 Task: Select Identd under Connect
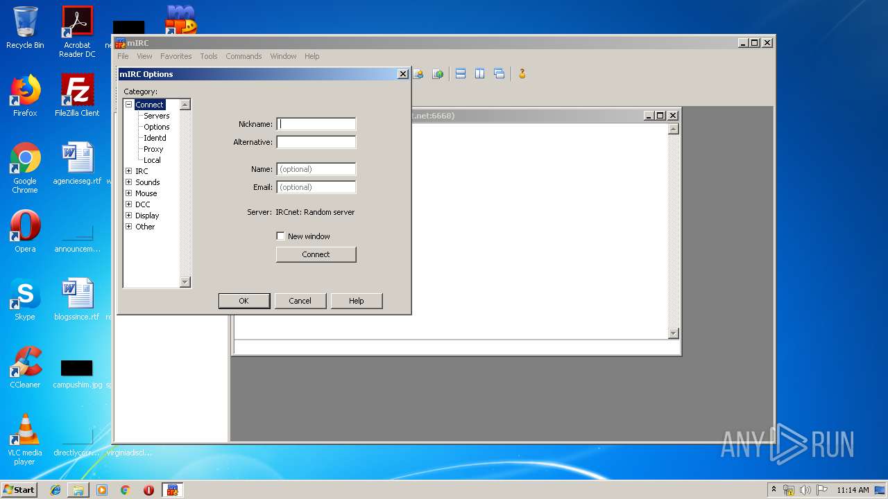155,138
